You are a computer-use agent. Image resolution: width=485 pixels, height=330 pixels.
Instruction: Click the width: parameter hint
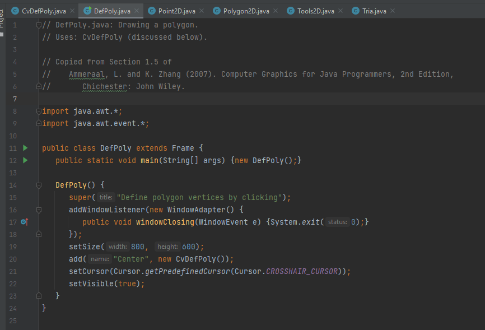(x=118, y=247)
